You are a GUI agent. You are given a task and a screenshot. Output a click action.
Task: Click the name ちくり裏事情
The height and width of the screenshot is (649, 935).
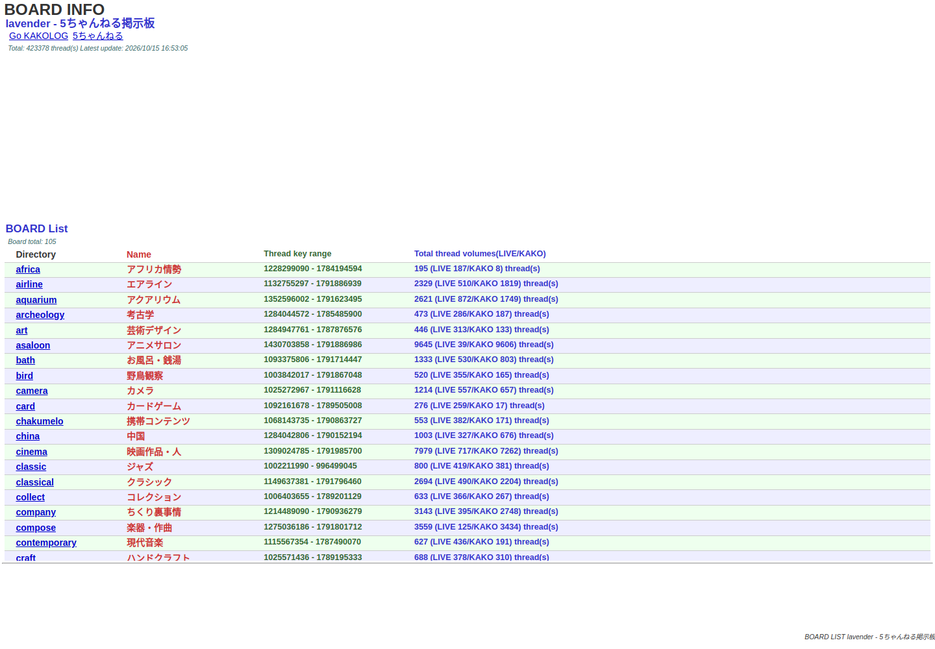tap(154, 512)
